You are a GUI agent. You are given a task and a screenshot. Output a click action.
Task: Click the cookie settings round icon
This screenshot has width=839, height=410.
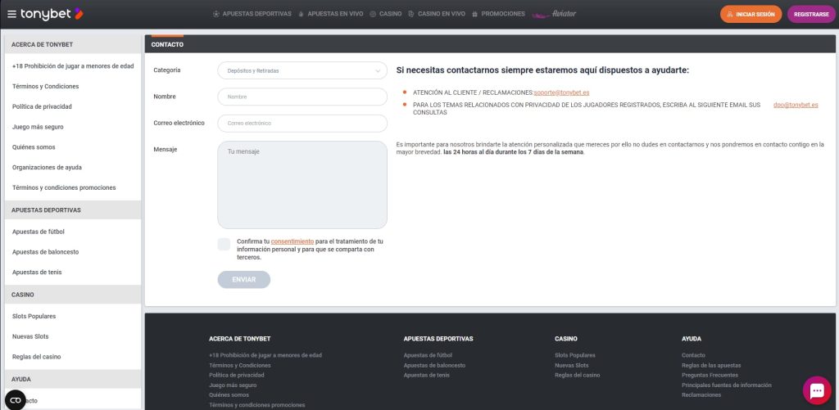(15, 400)
